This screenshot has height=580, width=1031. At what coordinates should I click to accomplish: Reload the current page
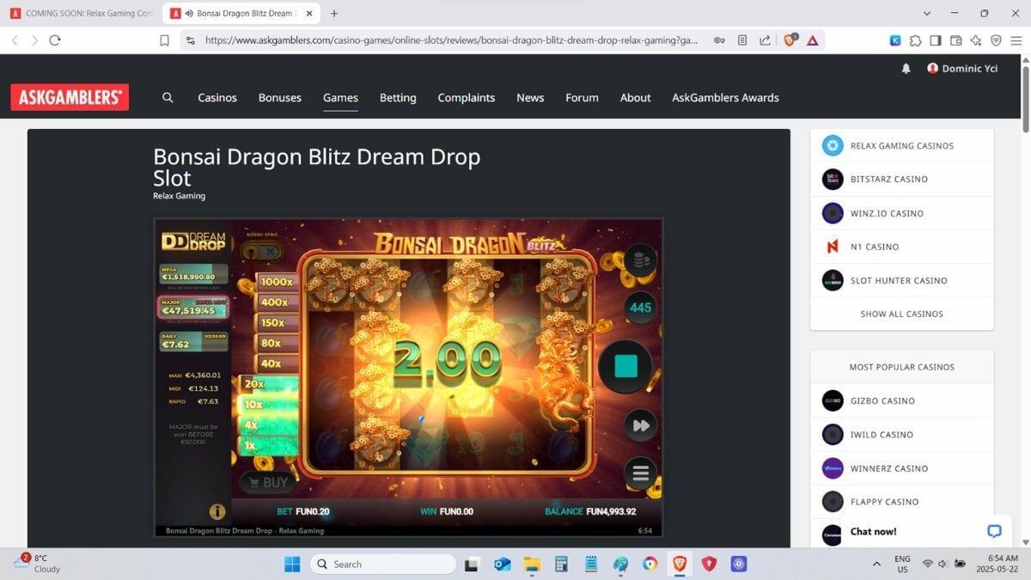55,40
